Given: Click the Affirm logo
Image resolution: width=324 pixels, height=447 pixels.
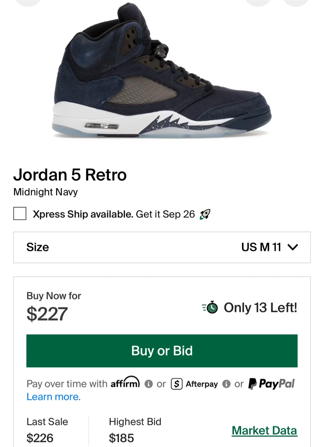Looking at the screenshot, I should 125,383.
